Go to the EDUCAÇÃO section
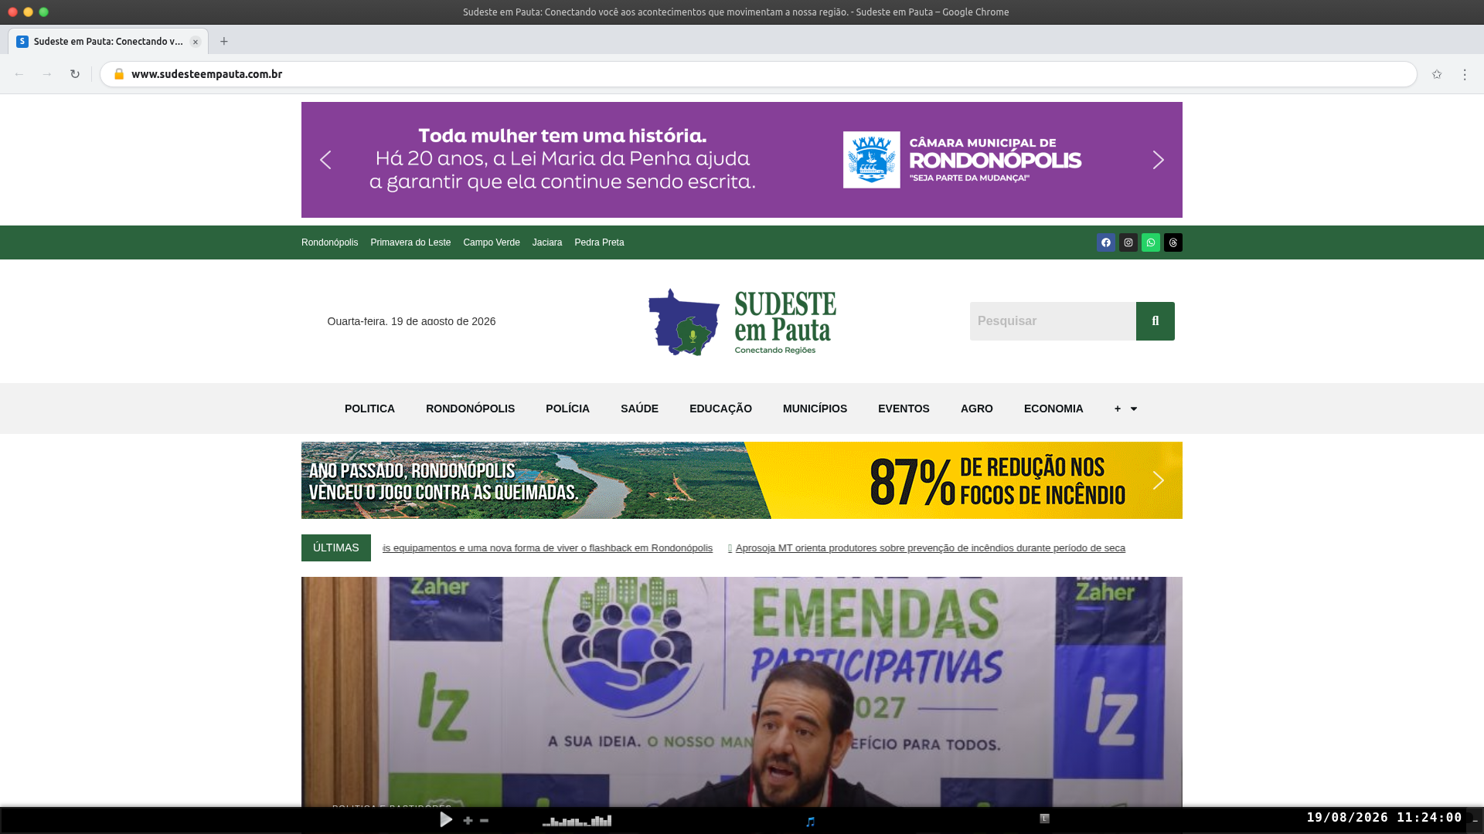Image resolution: width=1484 pixels, height=834 pixels. [x=720, y=409]
